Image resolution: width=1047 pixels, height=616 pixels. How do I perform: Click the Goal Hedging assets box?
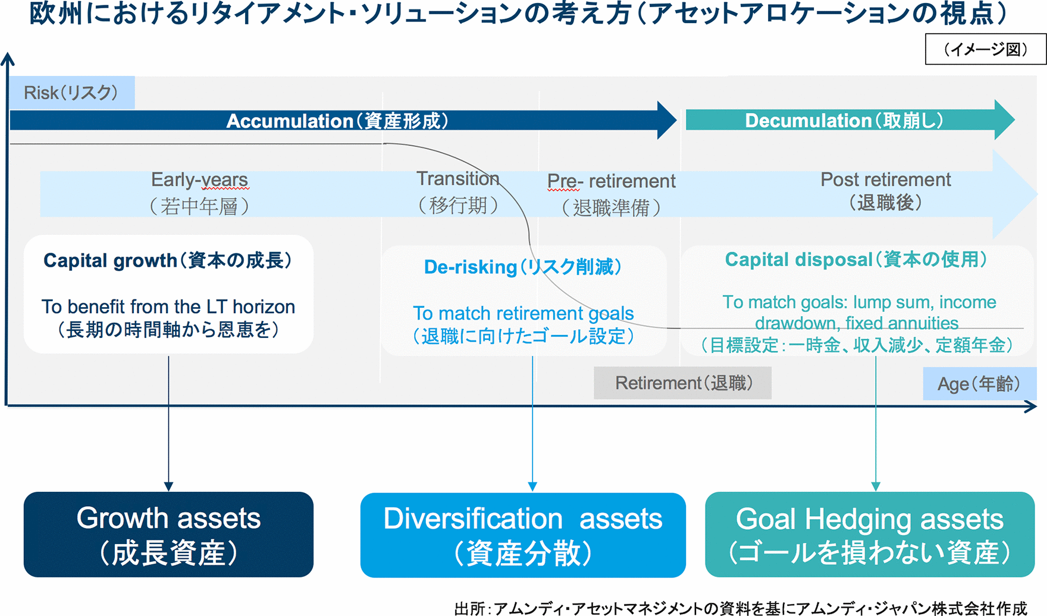tap(870, 534)
